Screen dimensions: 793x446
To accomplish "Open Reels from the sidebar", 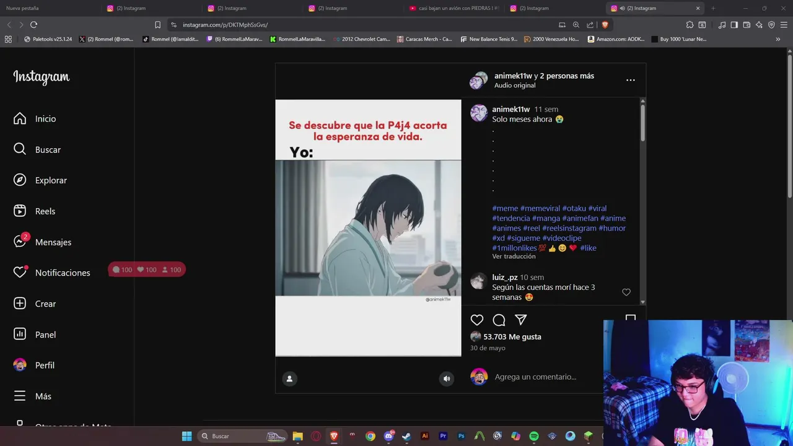I will tap(35, 211).
